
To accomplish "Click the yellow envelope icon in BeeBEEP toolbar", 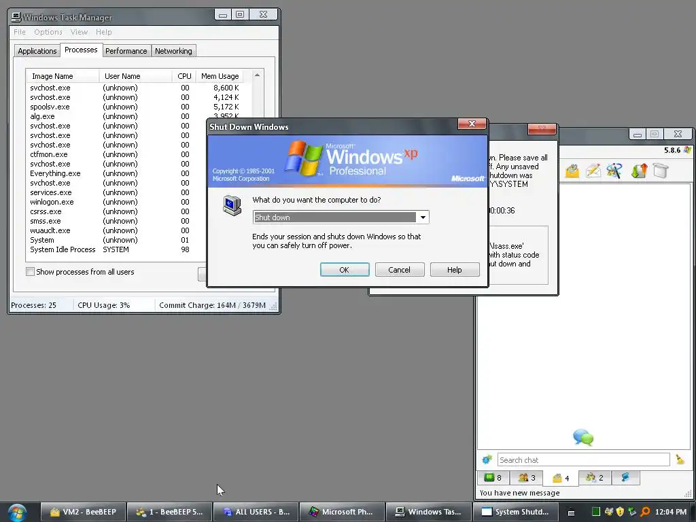I will click(x=572, y=171).
